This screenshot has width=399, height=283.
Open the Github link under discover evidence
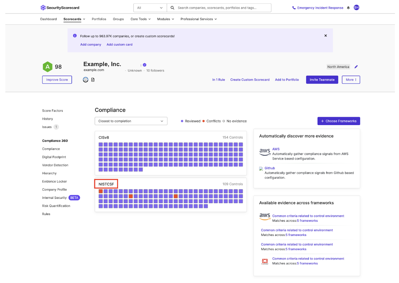point(270,168)
